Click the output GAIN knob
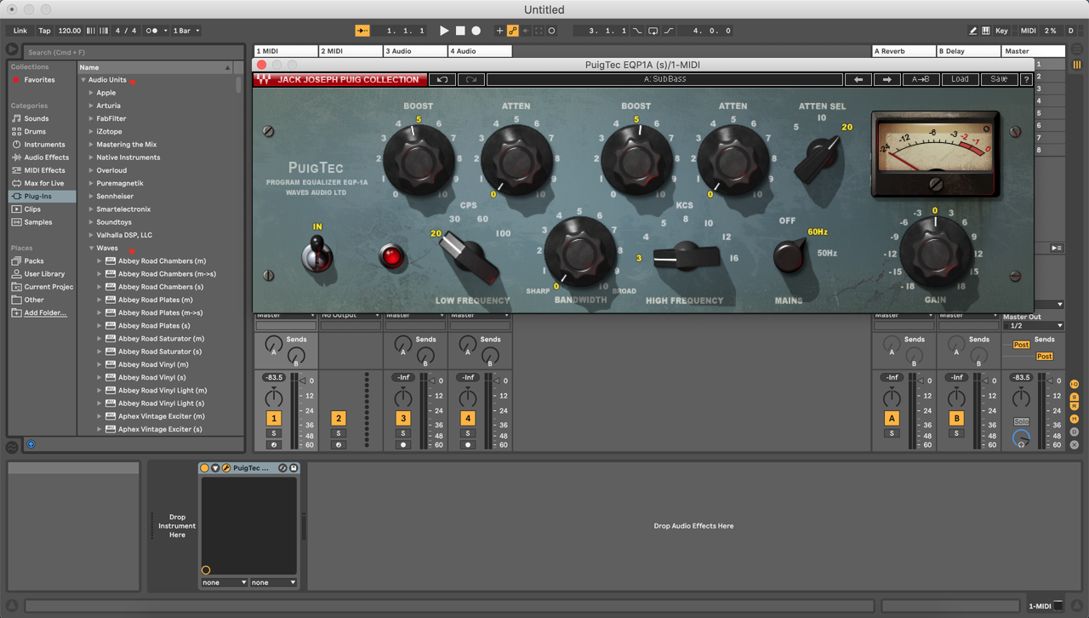This screenshot has width=1089, height=618. pos(936,253)
